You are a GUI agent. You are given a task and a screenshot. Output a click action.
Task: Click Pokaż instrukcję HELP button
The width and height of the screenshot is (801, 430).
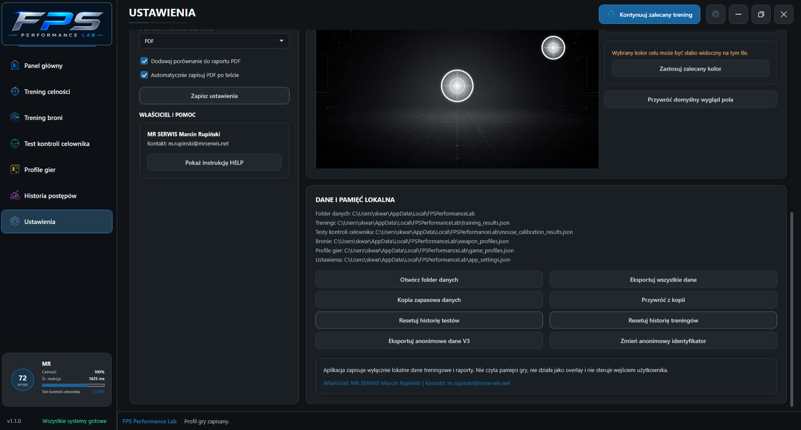[214, 162]
